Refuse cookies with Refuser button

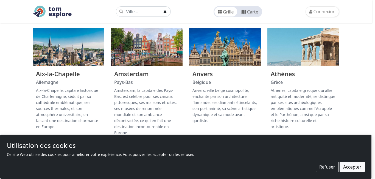[x=327, y=167]
